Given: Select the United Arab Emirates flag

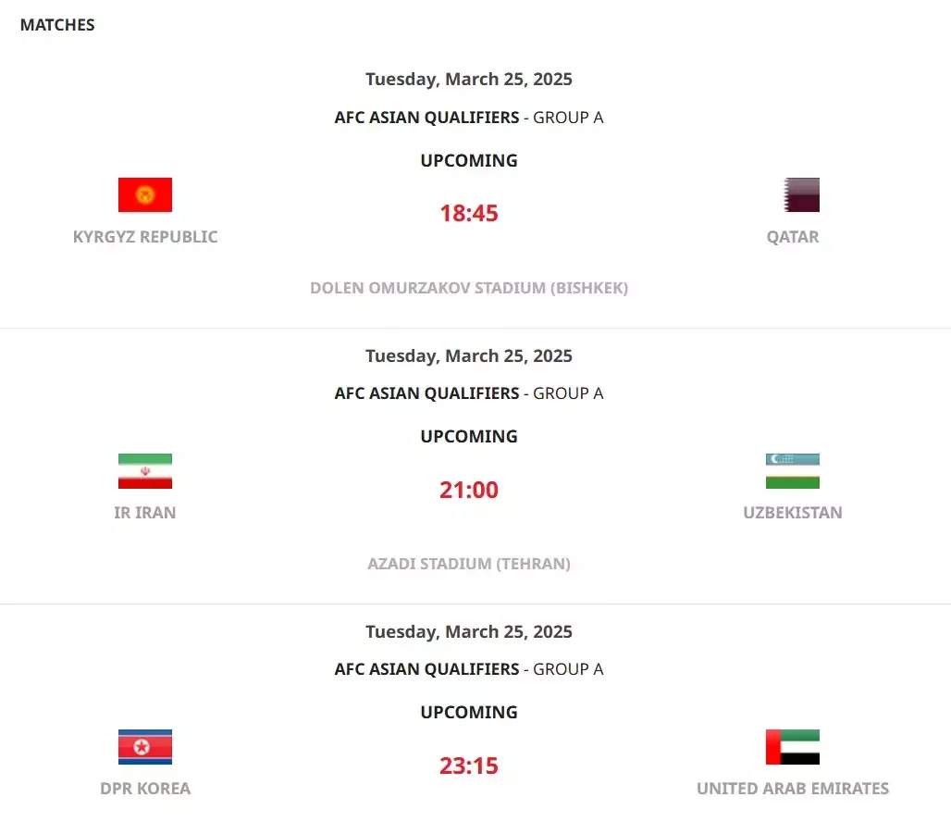Looking at the screenshot, I should (x=792, y=747).
